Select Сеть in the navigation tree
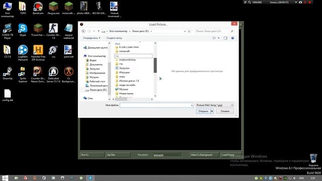This screenshot has height=181, width=322. [x=88, y=99]
